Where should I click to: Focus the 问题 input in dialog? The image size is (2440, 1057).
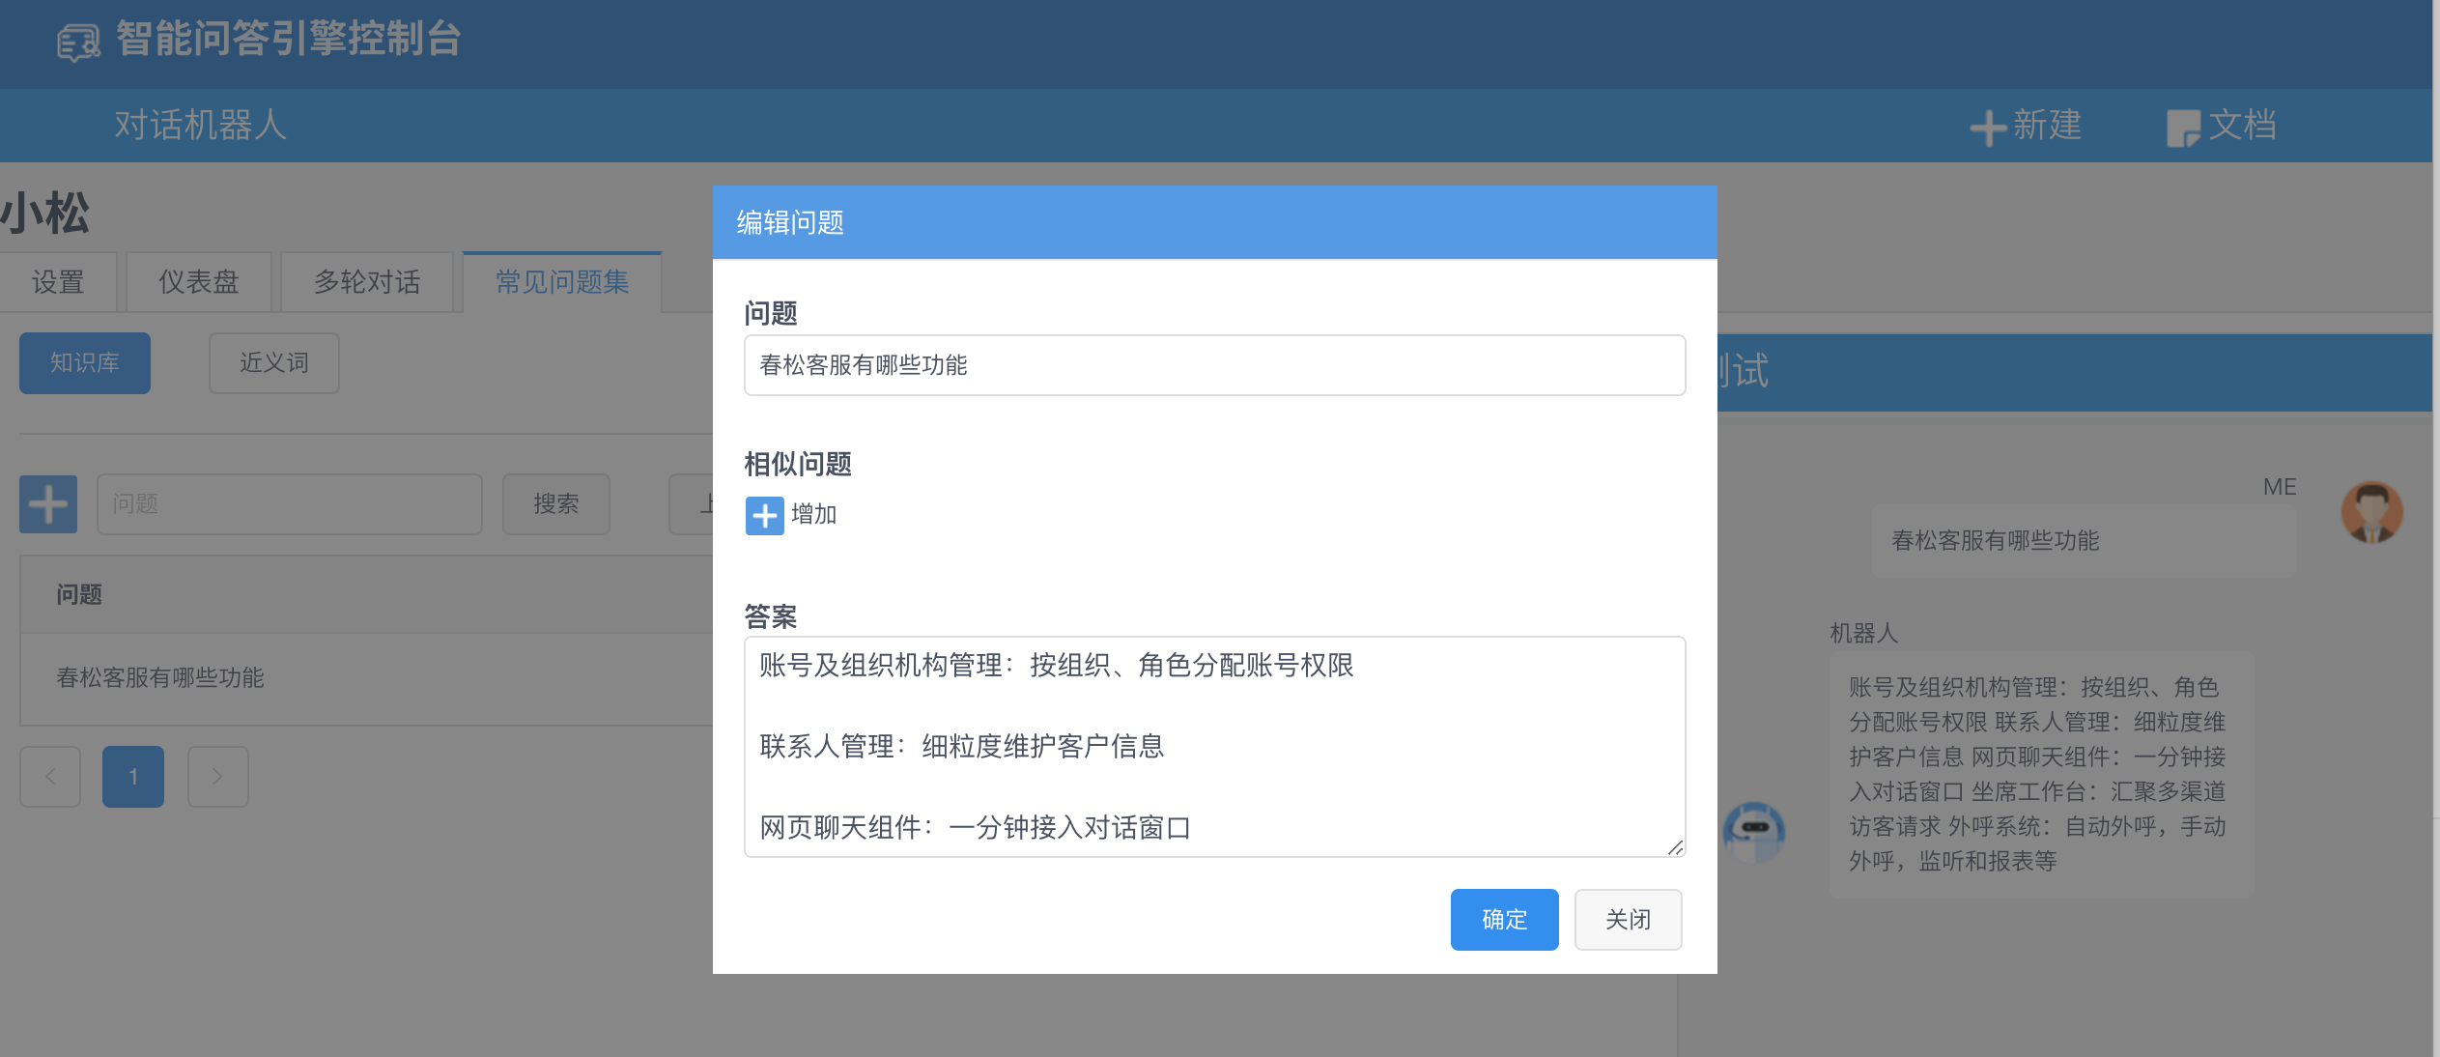[1215, 365]
